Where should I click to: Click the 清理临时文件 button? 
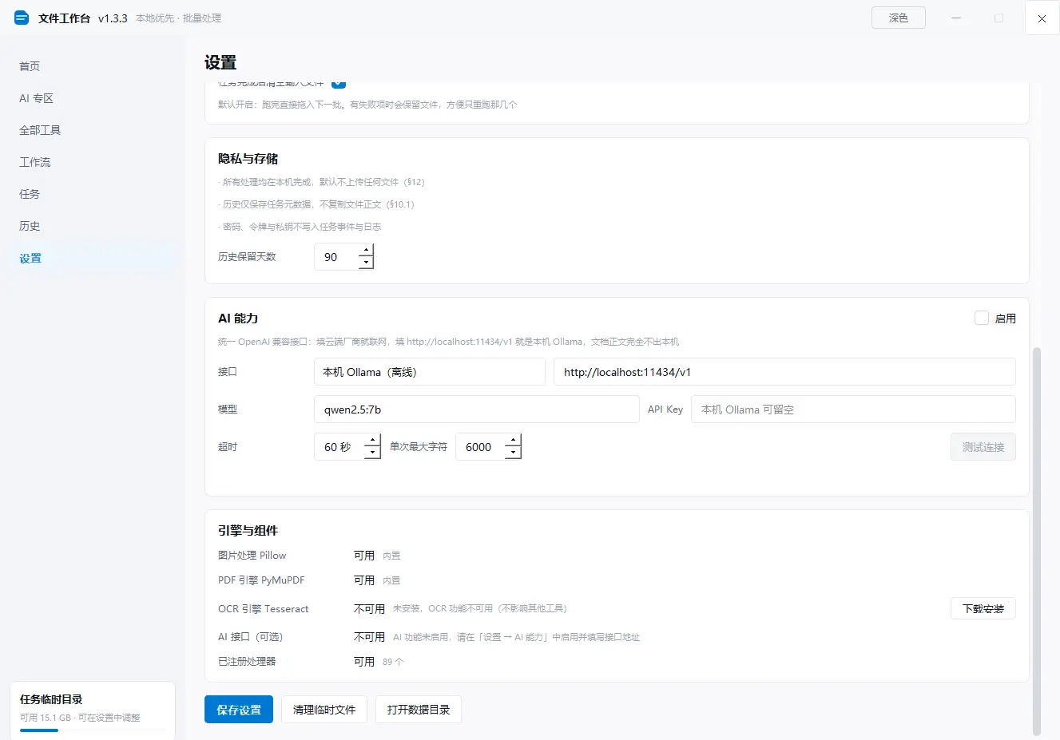[x=324, y=710]
